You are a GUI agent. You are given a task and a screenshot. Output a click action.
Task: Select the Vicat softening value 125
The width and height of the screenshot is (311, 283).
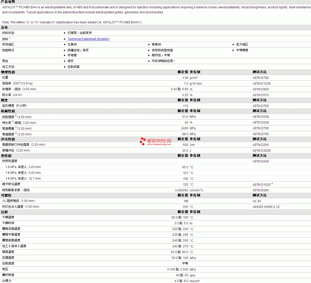(x=186, y=185)
